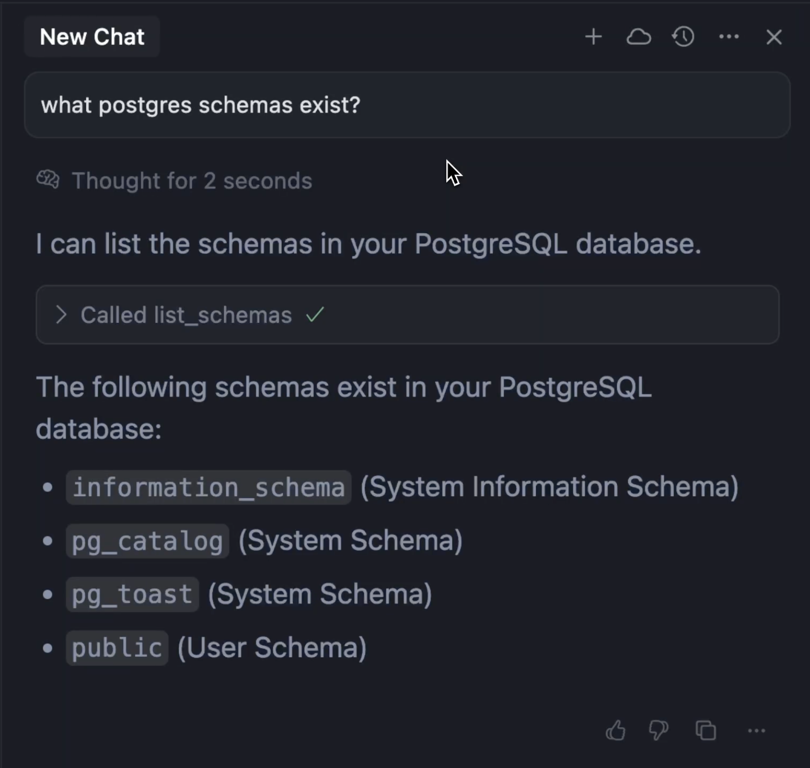Open the top three-dots more options menu
Image resolution: width=810 pixels, height=768 pixels.
pyautogui.click(x=728, y=37)
